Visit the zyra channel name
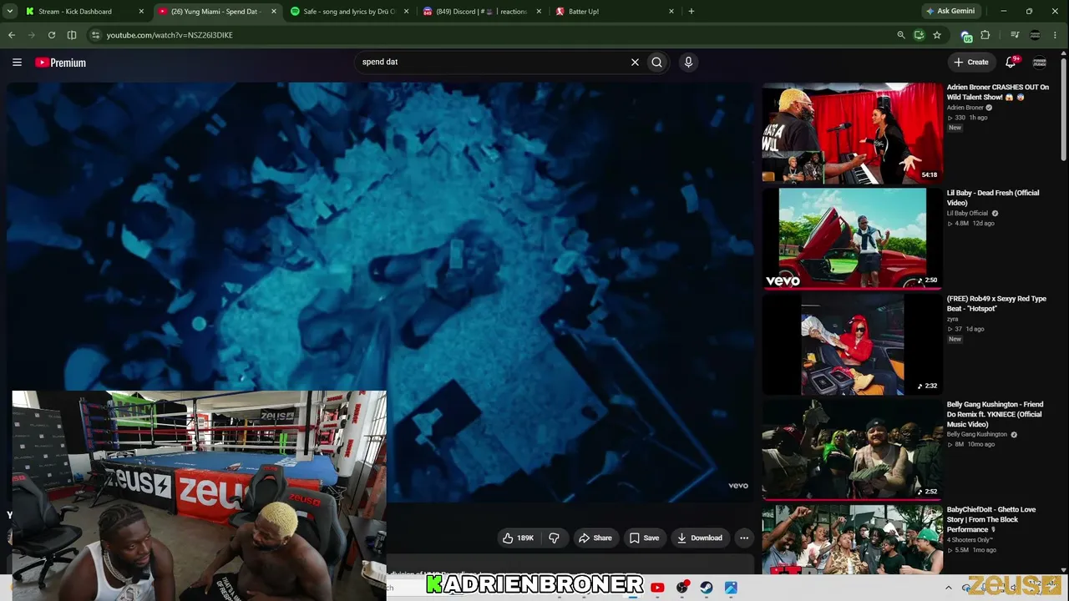Image resolution: width=1069 pixels, height=601 pixels. coord(952,320)
